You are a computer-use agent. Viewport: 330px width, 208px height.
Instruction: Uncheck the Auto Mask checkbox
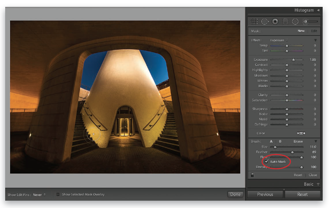coord(267,161)
